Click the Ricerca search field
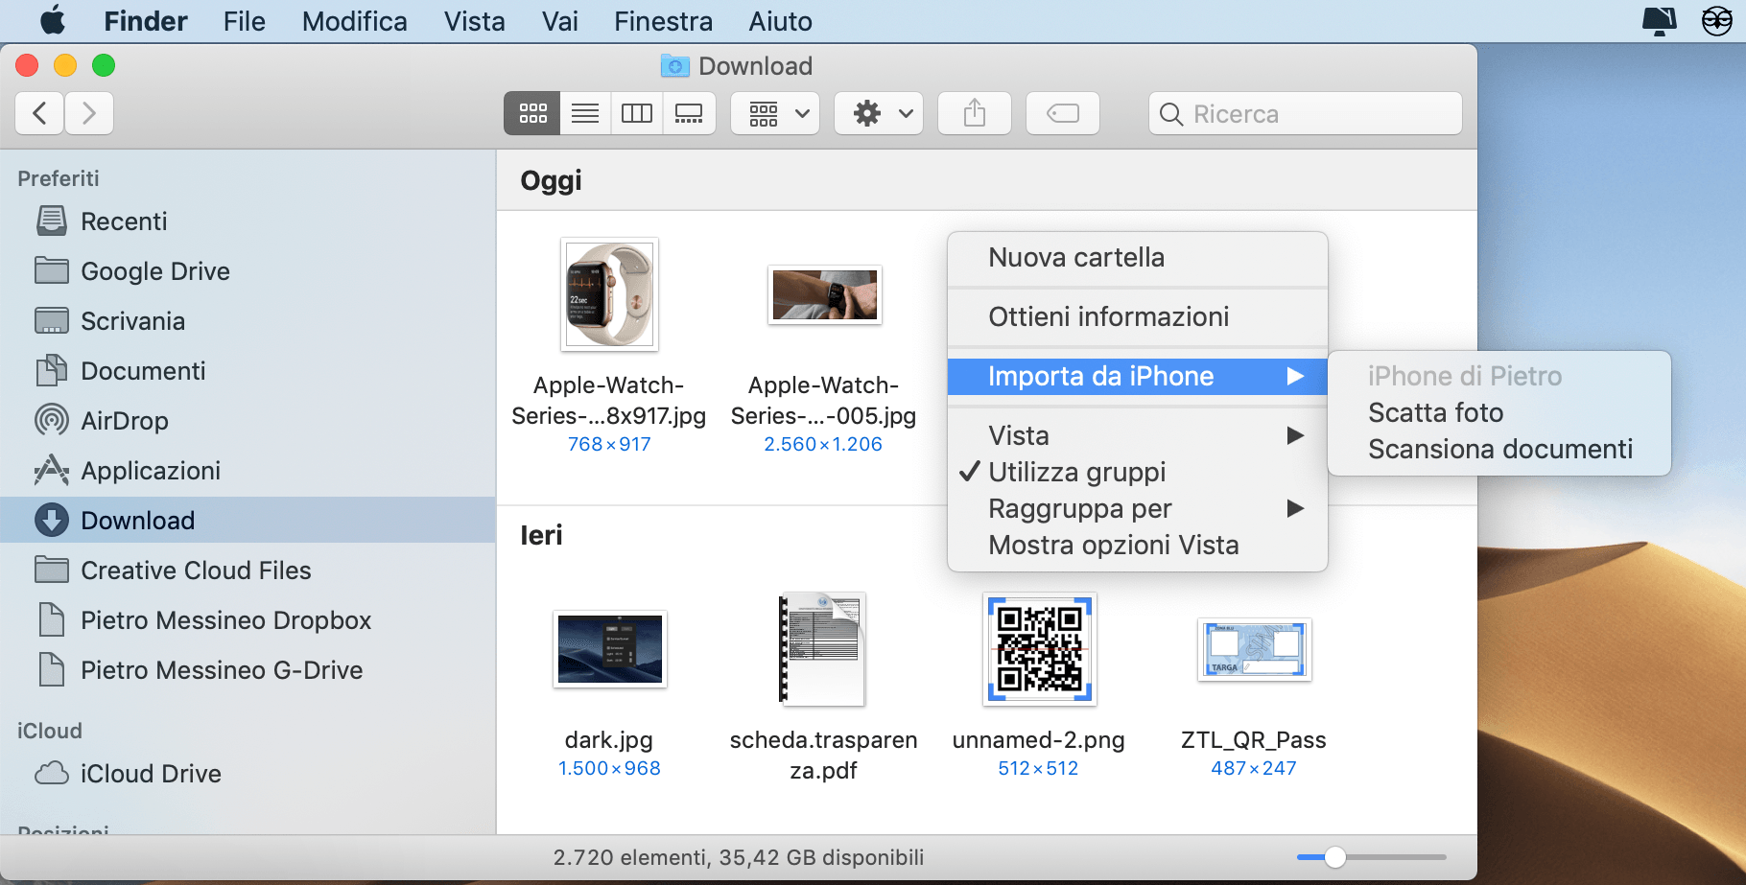Viewport: 1746px width, 885px height. click(1306, 113)
